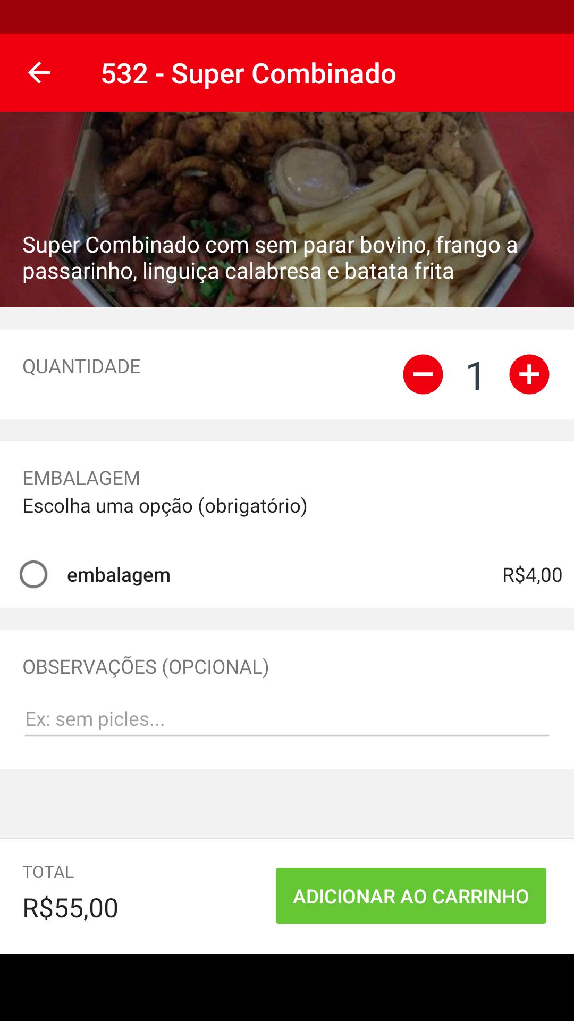Tap the TOTAL label
This screenshot has height=1021, width=574.
pos(48,872)
